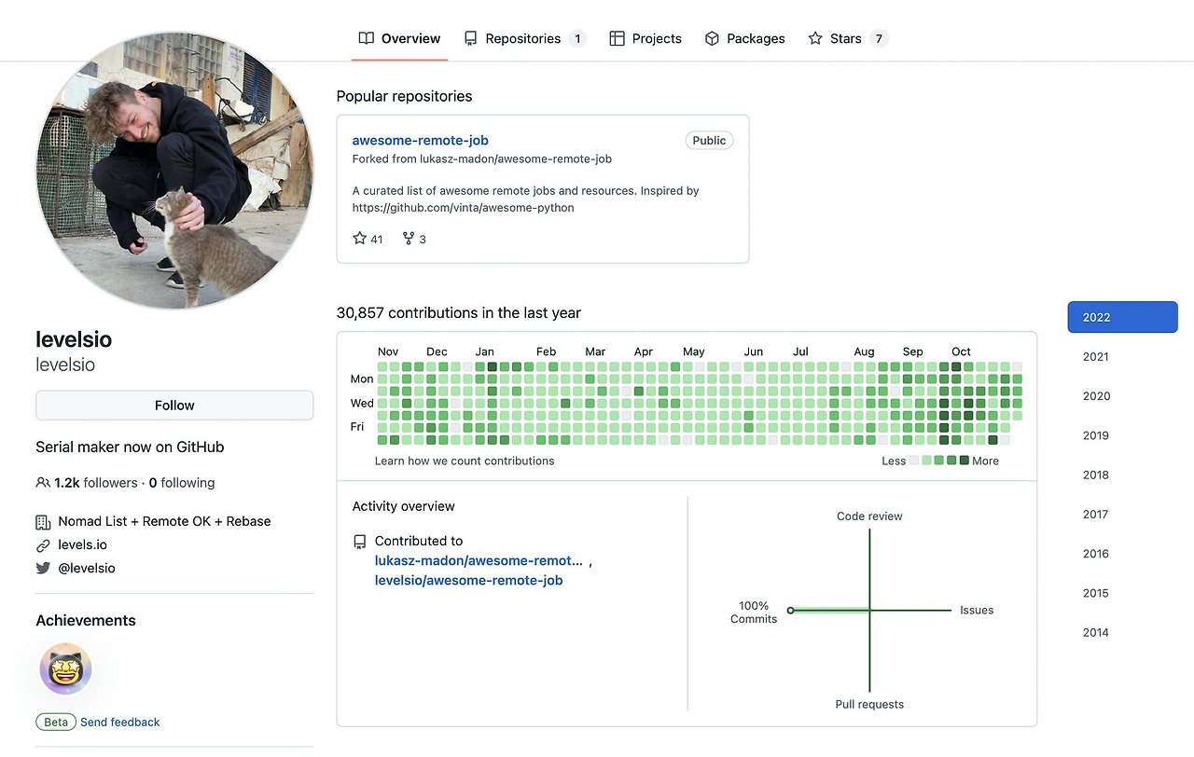Select the 2014 contribution year
Viewport: 1194px width, 757px height.
(1096, 632)
